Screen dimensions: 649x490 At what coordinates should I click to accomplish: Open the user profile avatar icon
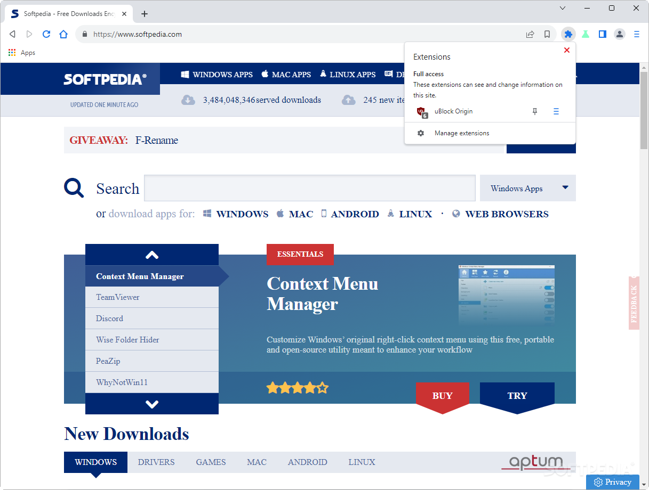pos(620,34)
